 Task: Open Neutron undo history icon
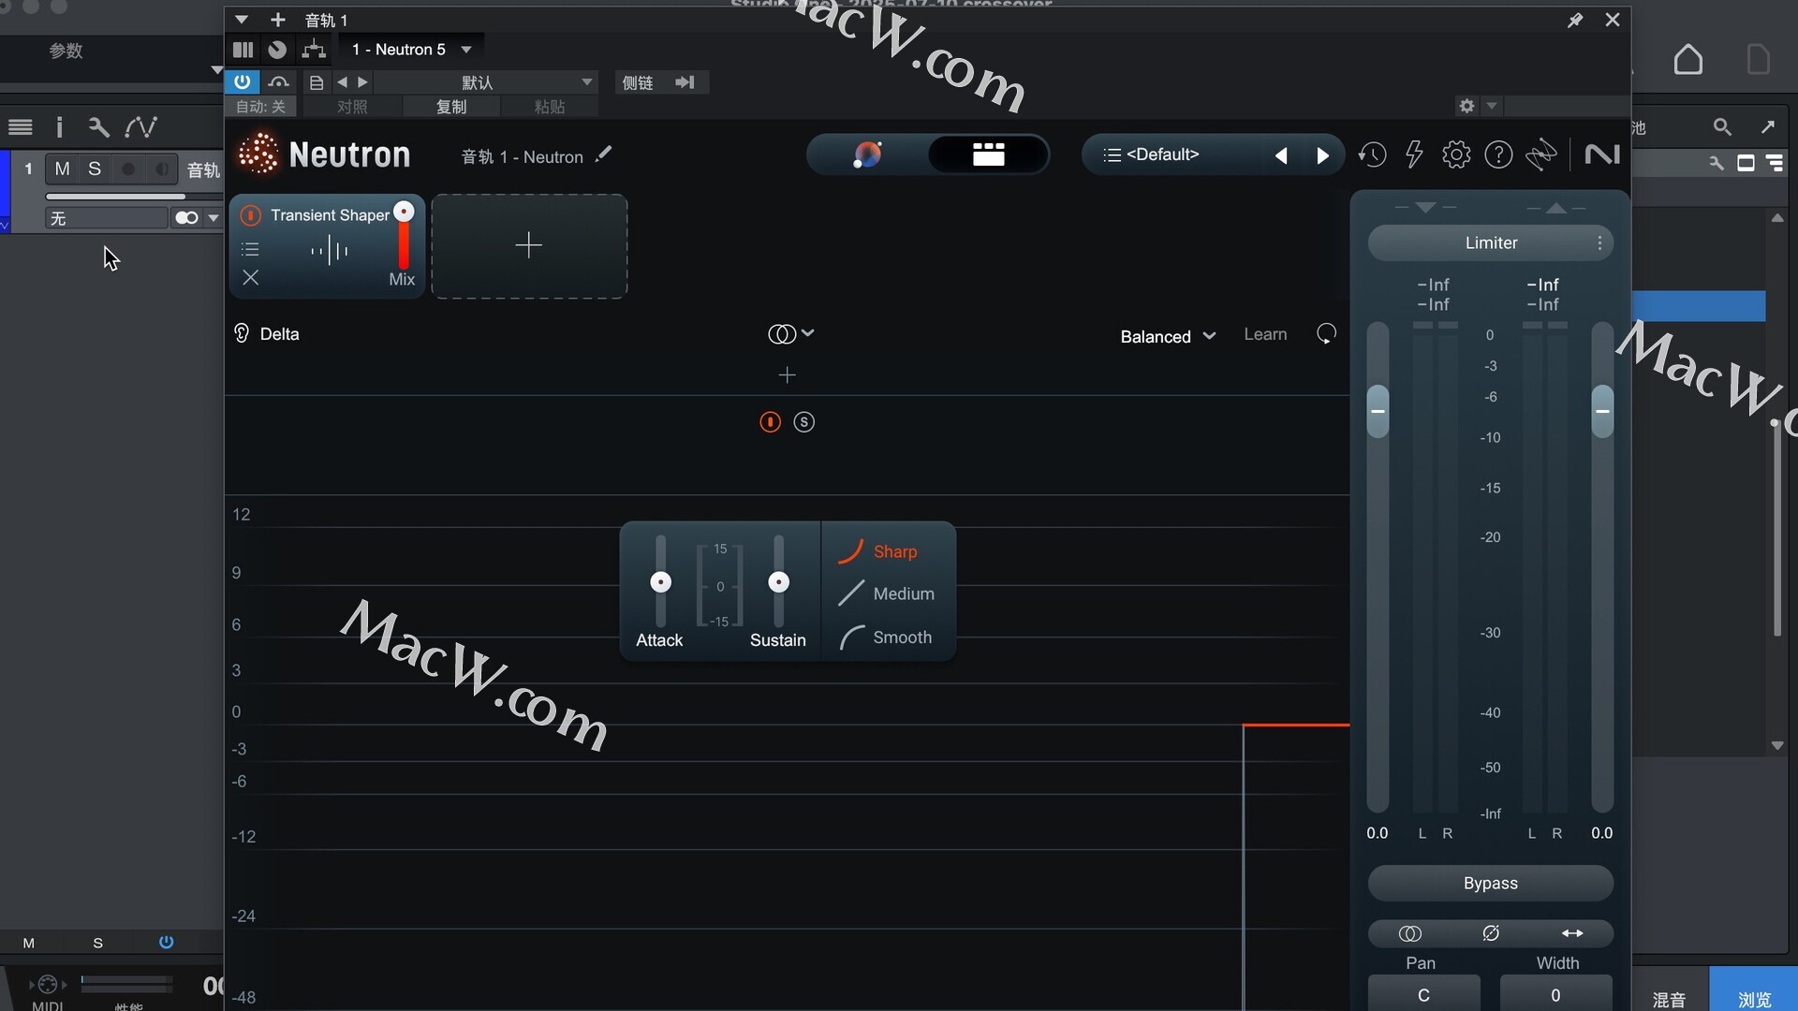1372,154
